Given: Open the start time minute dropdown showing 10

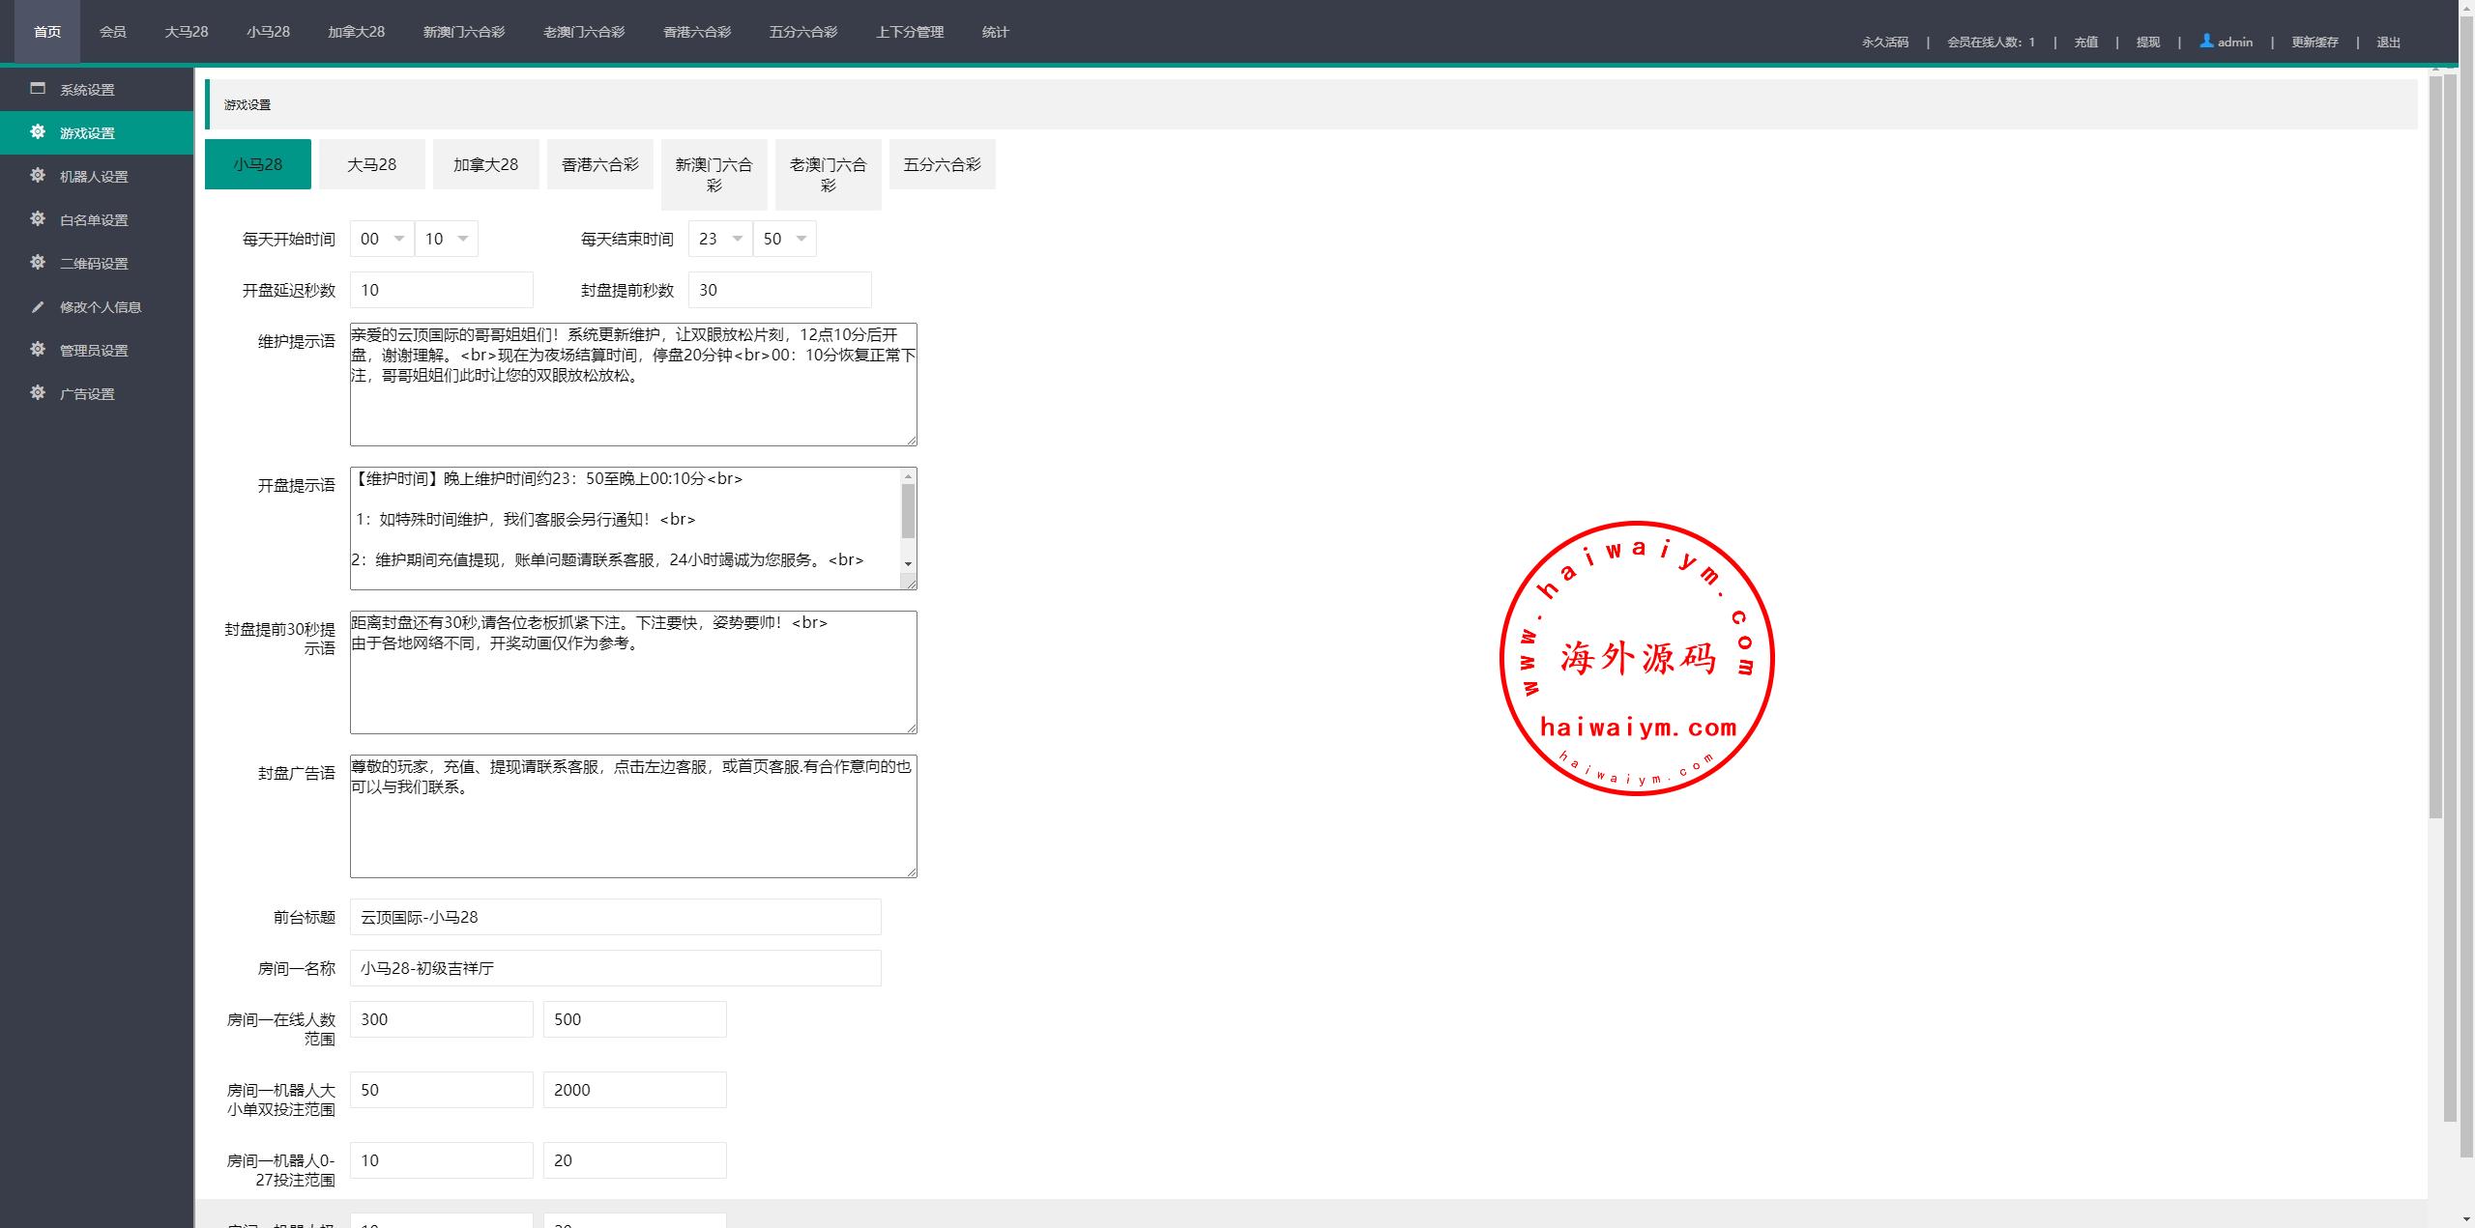Looking at the screenshot, I should (x=447, y=239).
